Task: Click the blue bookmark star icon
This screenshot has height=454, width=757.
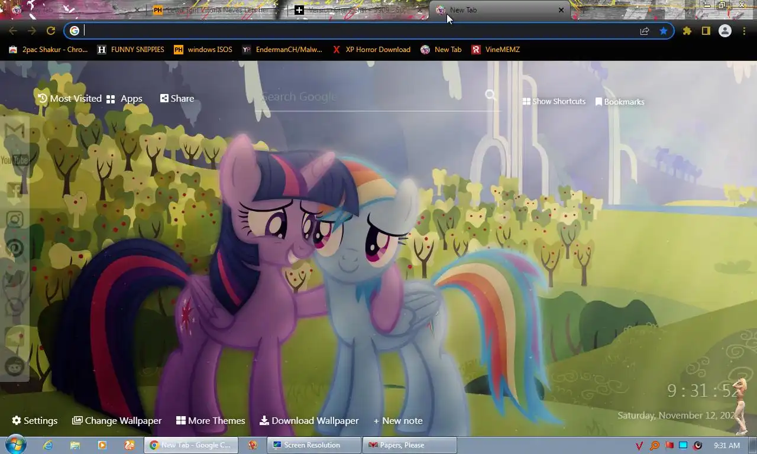Action: (x=664, y=31)
